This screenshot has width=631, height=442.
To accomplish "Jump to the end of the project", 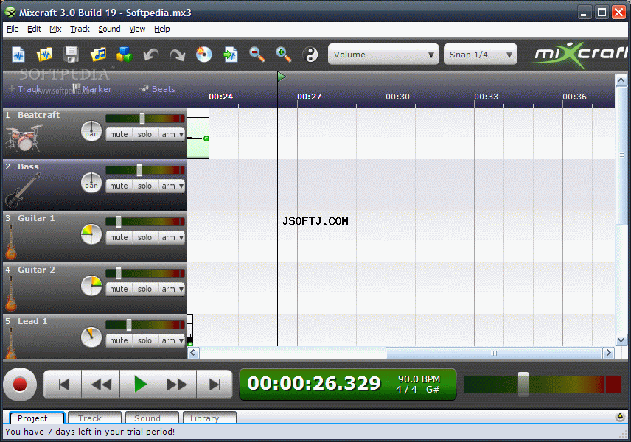I will tap(215, 385).
